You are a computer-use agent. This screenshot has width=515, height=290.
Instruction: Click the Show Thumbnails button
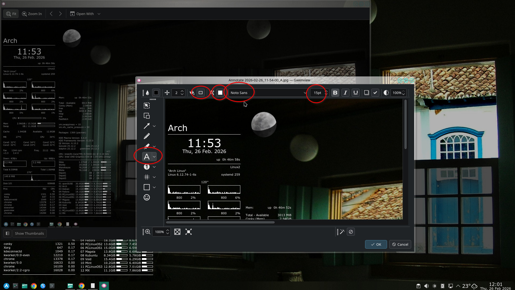(29, 233)
